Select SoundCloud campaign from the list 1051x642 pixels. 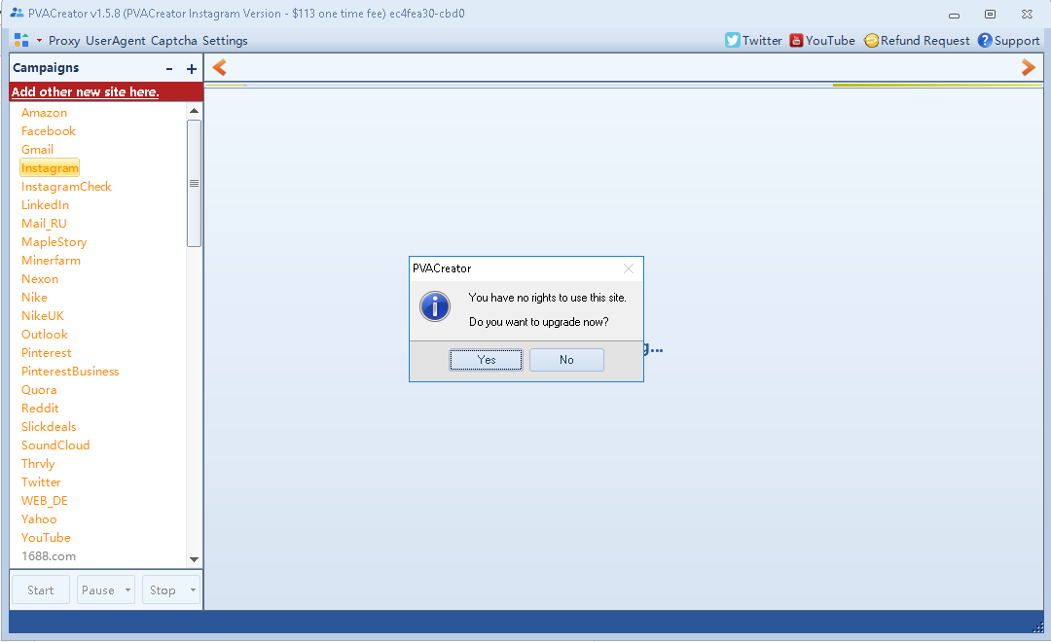pos(55,446)
